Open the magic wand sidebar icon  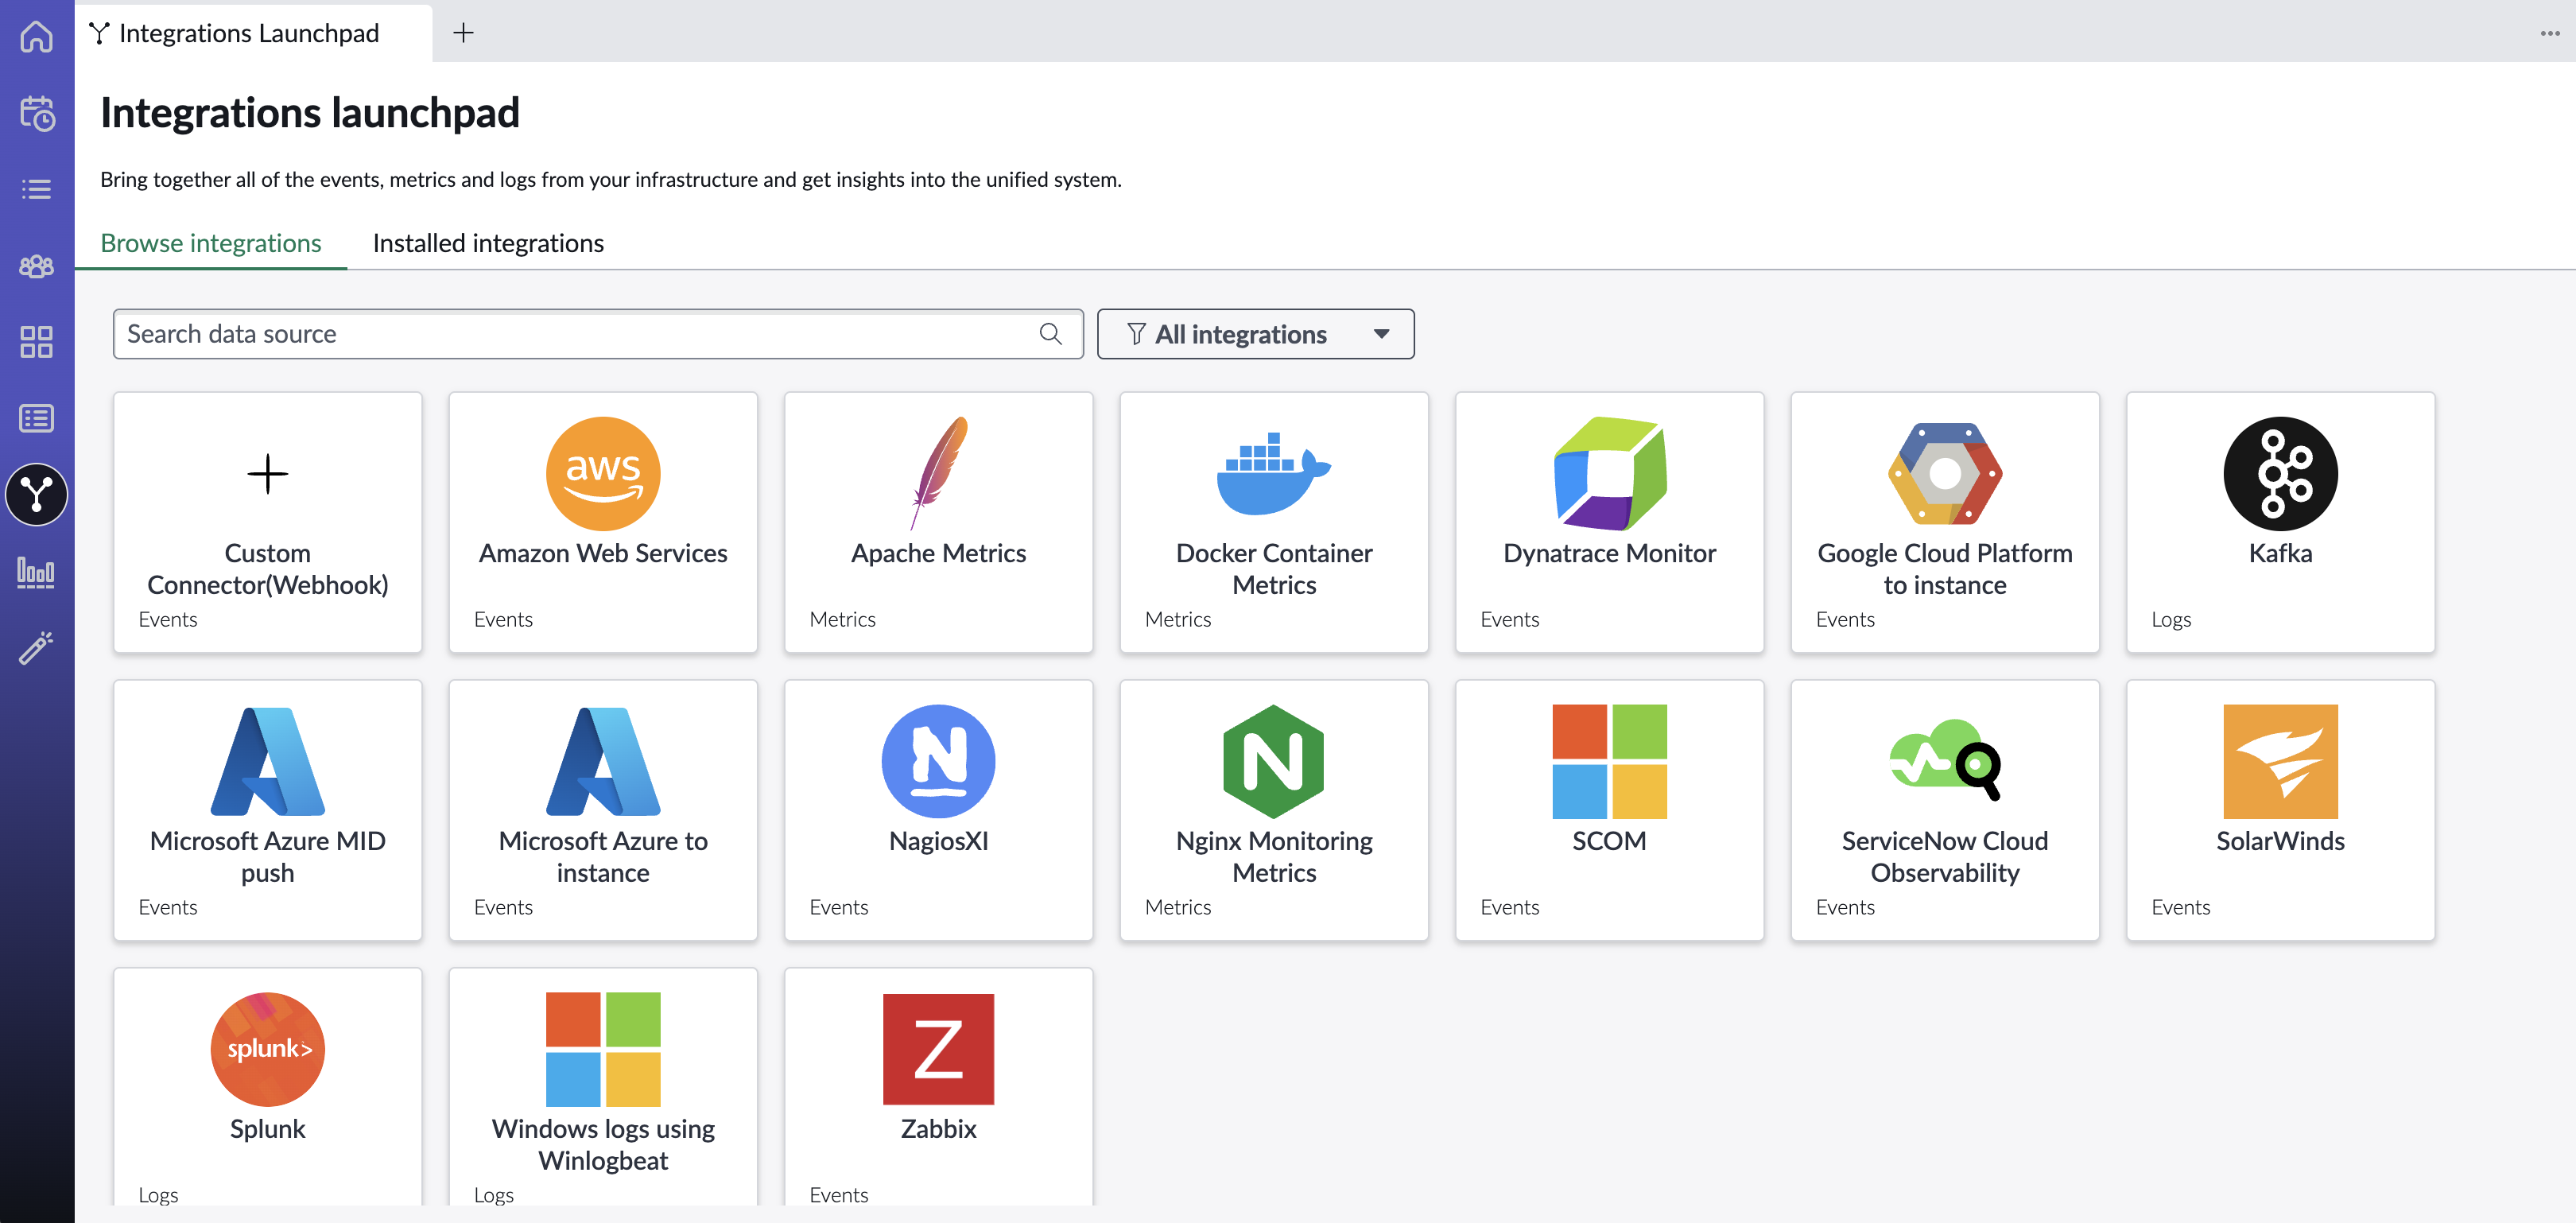click(37, 647)
